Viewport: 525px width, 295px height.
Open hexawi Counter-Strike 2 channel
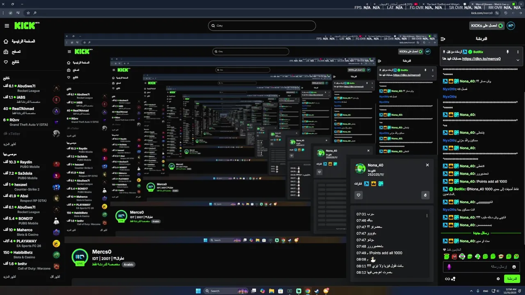point(32,187)
